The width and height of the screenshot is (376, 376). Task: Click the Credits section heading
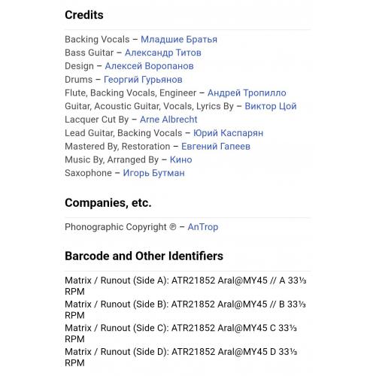[84, 15]
